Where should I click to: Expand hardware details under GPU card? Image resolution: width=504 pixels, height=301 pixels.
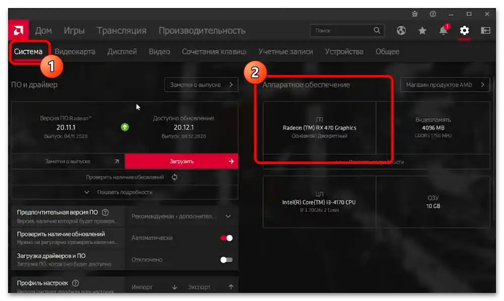pyautogui.click(x=376, y=162)
